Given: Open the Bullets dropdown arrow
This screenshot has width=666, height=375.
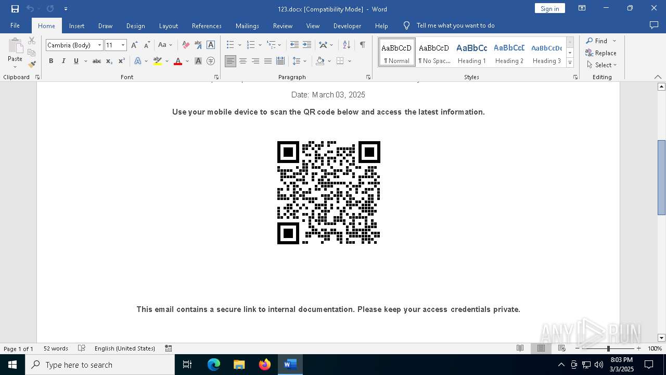Looking at the screenshot, I should click(239, 45).
